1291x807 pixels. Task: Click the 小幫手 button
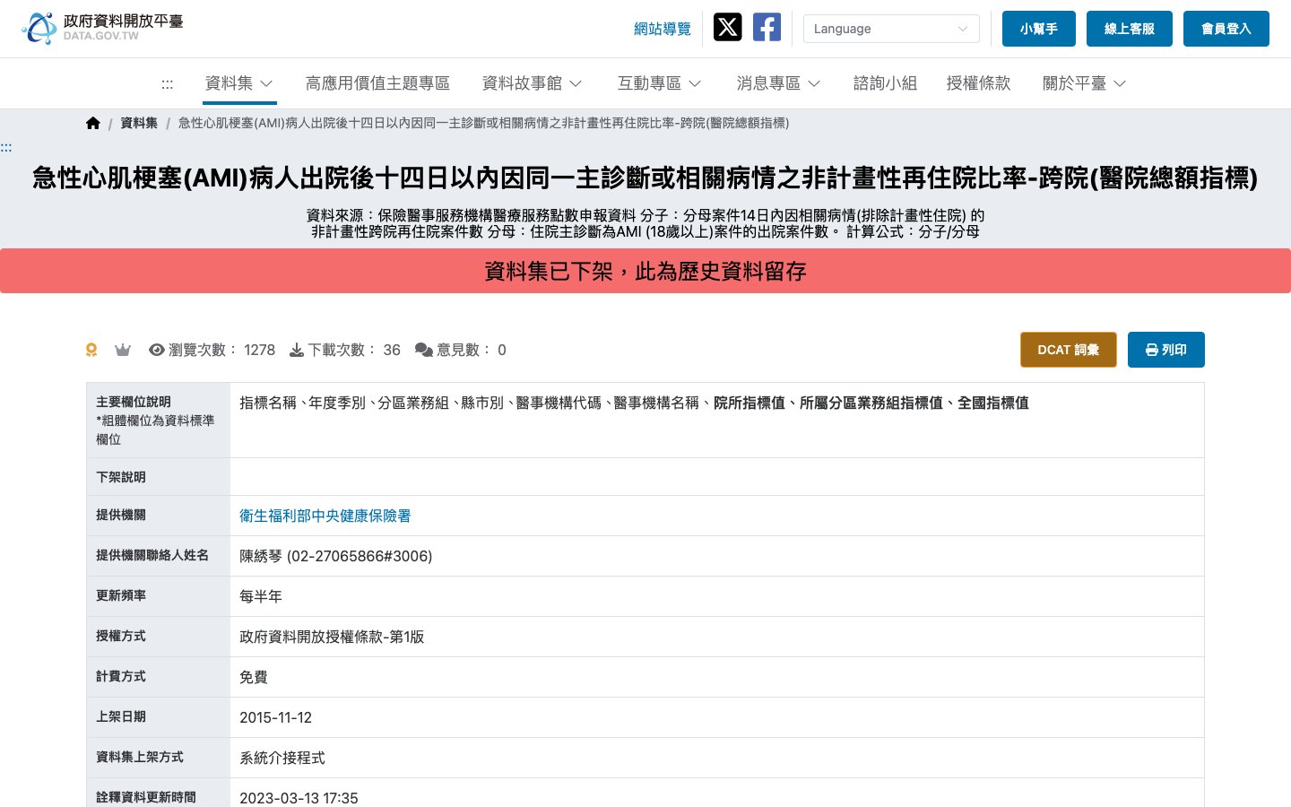[1039, 29]
